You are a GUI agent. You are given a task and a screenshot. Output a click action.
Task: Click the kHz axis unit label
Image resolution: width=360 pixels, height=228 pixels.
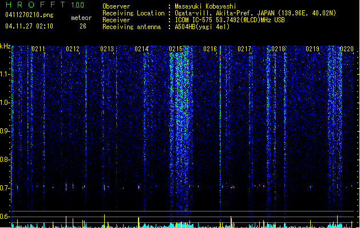point(5,46)
